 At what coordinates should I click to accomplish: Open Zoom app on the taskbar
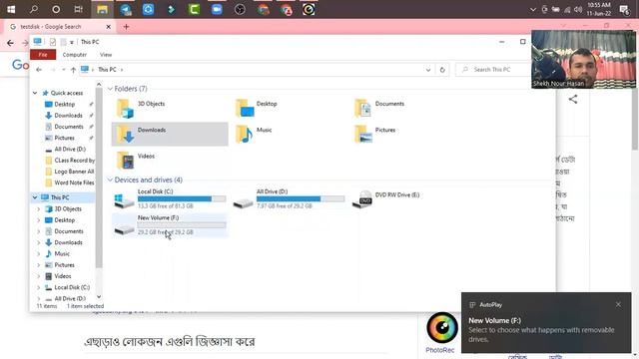tap(217, 9)
